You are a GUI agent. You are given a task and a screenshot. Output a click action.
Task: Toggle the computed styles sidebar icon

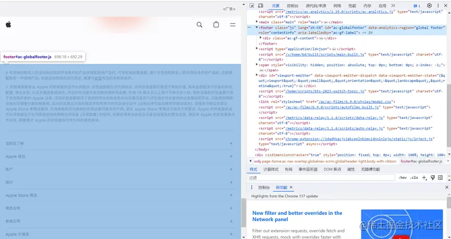point(441,177)
